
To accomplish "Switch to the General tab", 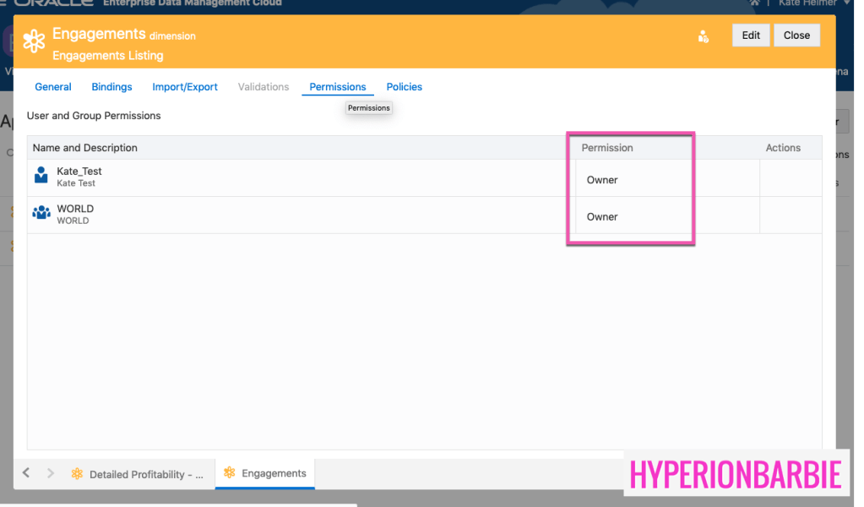I will (x=53, y=87).
